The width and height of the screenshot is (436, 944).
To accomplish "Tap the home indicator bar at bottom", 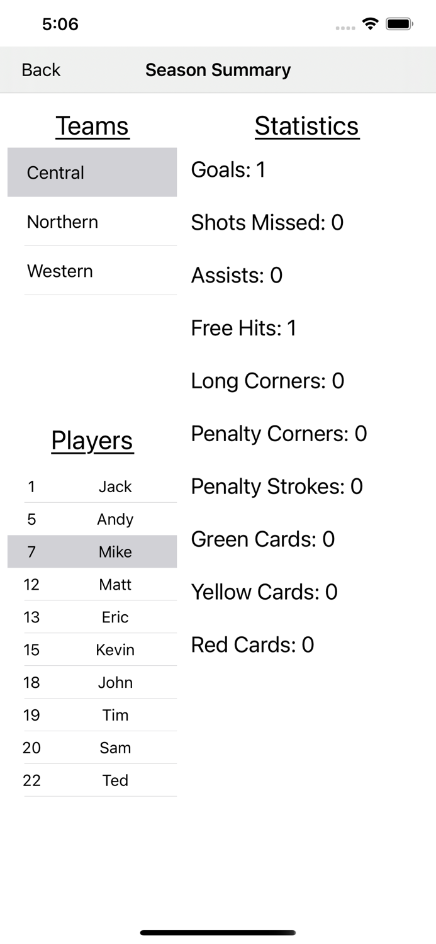I will pyautogui.click(x=218, y=933).
